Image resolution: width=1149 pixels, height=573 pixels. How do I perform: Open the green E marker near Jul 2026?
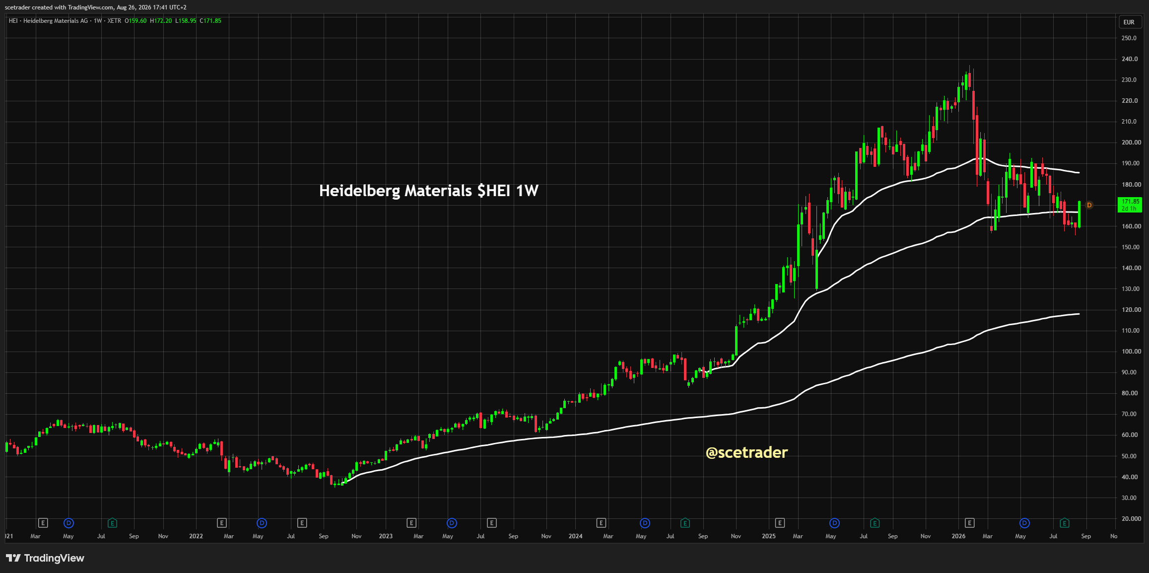1064,523
